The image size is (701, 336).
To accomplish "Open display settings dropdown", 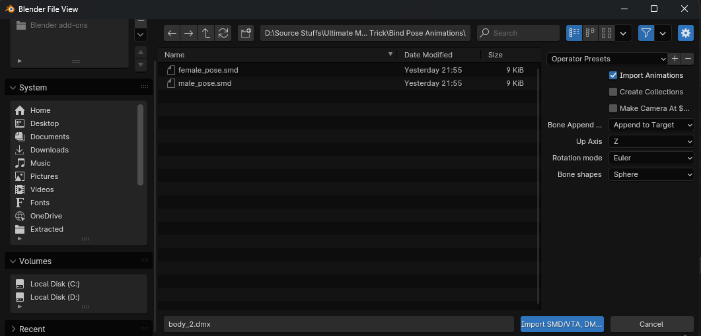I will pos(623,33).
